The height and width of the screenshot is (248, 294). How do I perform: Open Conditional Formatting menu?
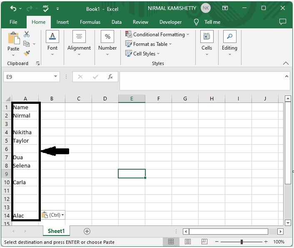click(157, 34)
